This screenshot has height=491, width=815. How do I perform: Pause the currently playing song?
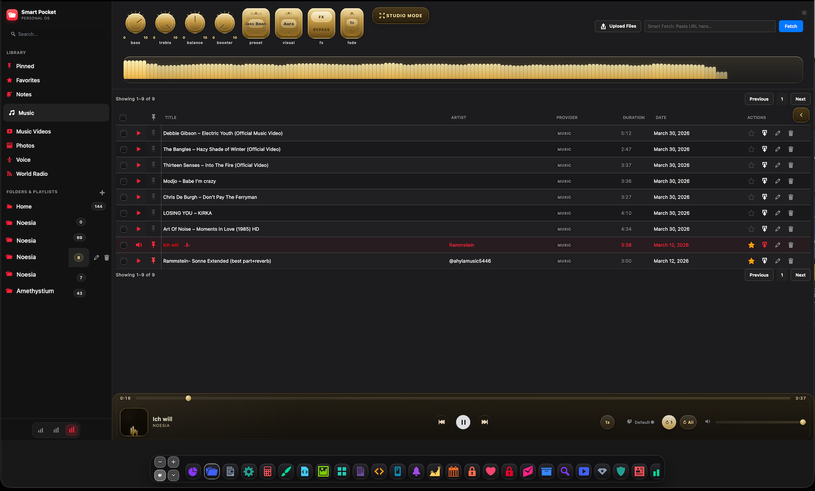pyautogui.click(x=463, y=422)
